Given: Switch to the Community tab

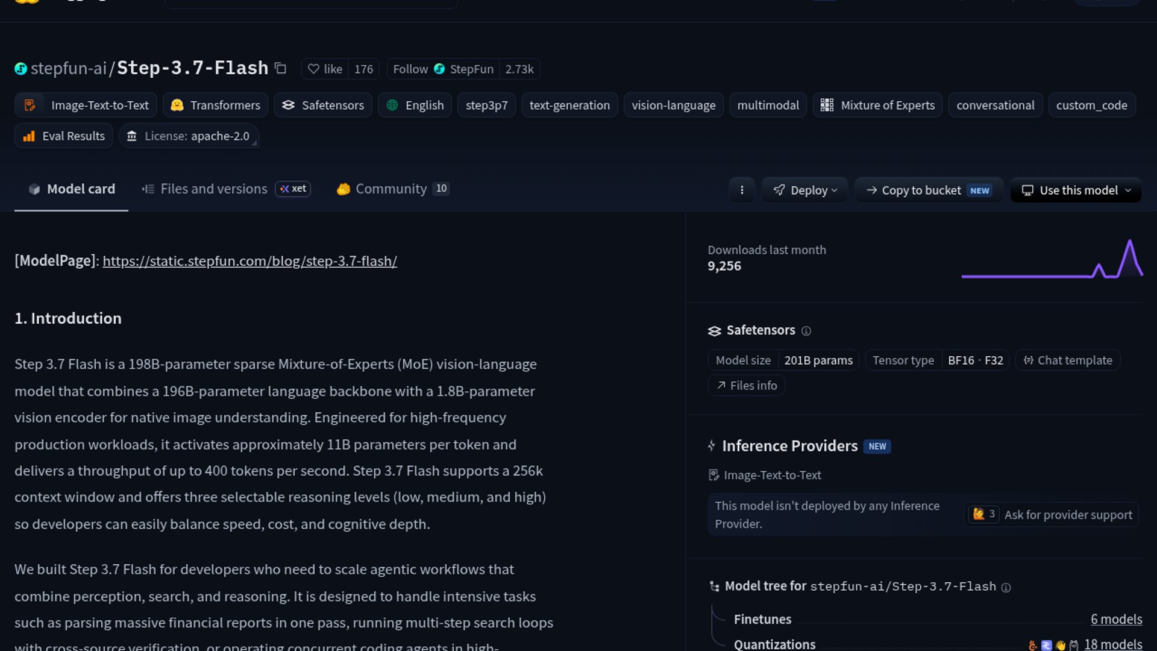Looking at the screenshot, I should coord(393,189).
